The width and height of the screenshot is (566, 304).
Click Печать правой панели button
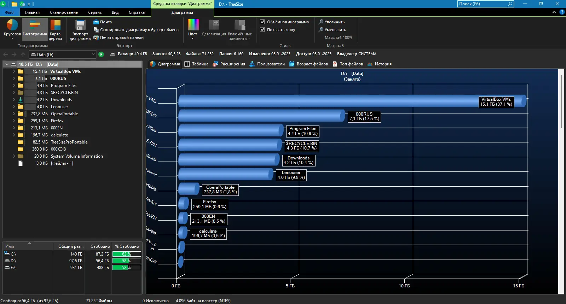pyautogui.click(x=121, y=37)
